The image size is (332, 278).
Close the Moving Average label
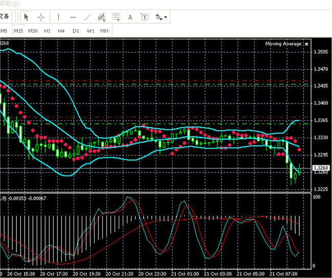point(306,44)
